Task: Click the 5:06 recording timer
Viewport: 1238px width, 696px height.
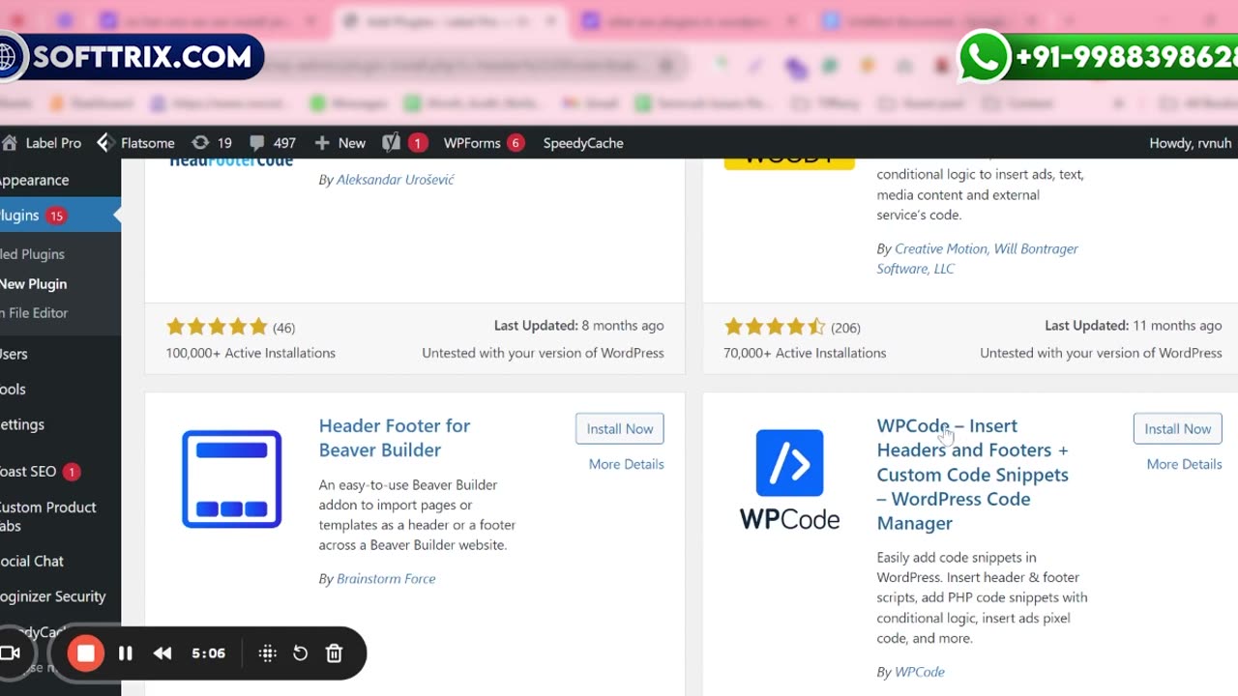Action: pos(208,653)
